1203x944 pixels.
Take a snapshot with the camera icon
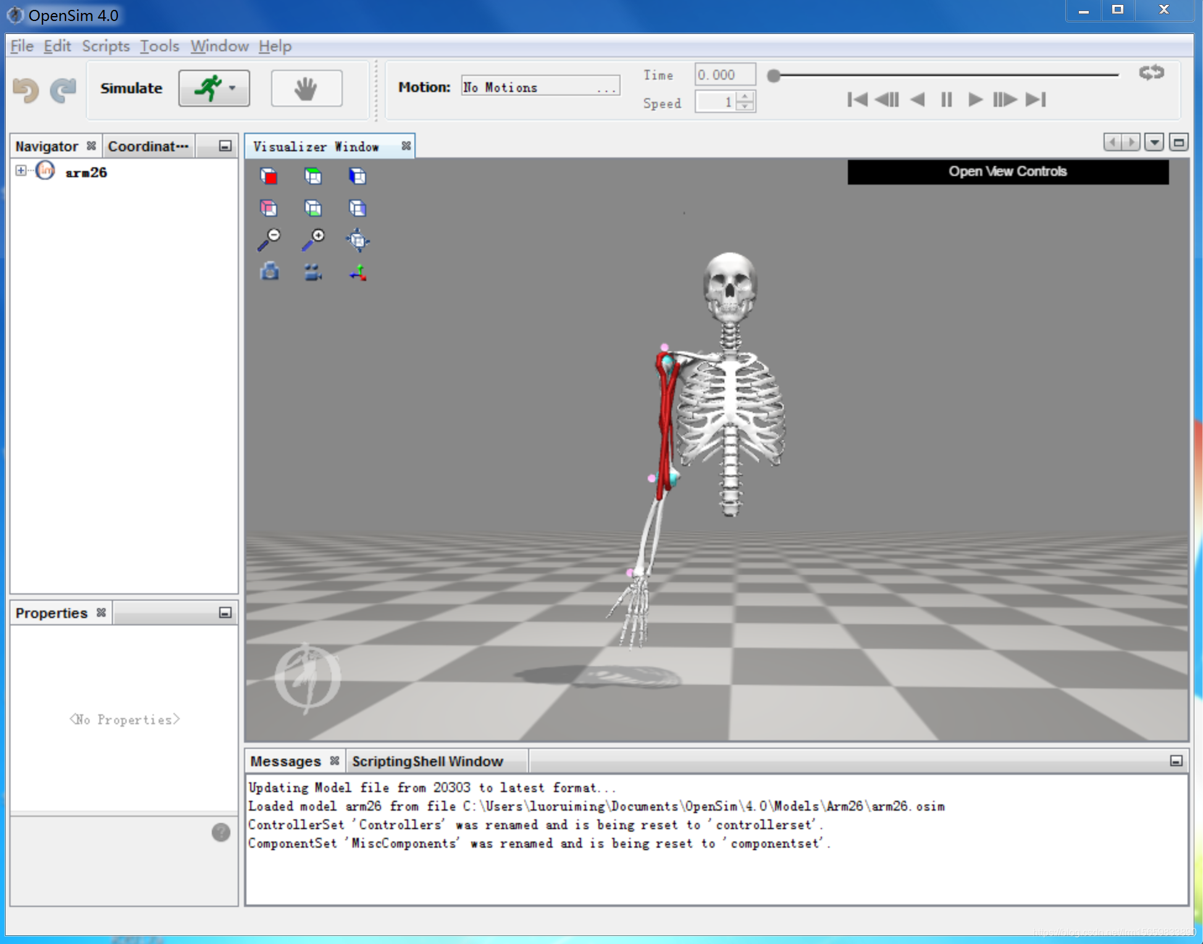click(270, 272)
